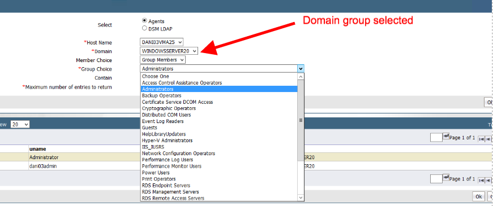
Task: Click the top page number input field
Action: (x=436, y=138)
